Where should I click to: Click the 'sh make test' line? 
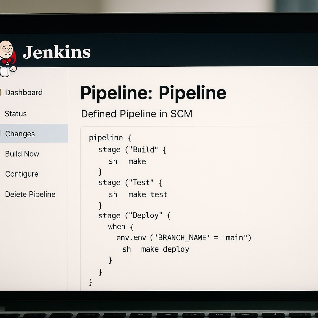click(x=138, y=194)
